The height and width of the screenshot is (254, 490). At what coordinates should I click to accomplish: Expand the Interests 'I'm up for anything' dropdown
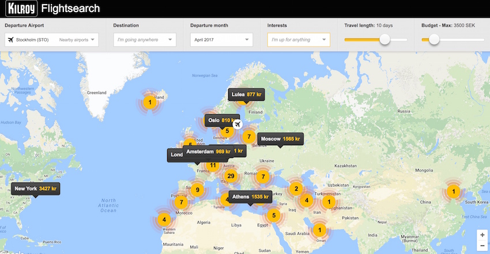(x=299, y=40)
